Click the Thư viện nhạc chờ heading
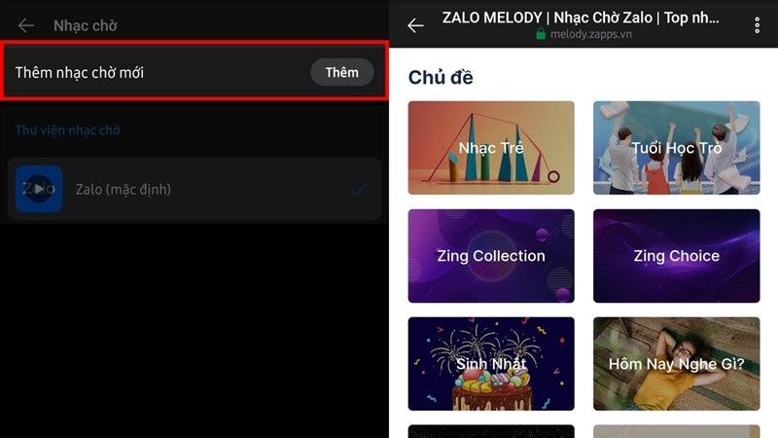This screenshot has width=778, height=438. pos(68,130)
